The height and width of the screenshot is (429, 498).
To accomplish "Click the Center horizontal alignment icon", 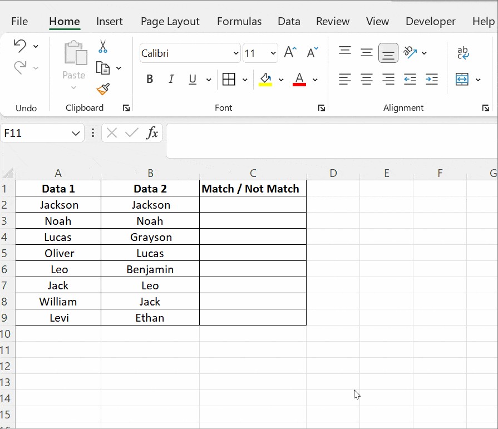I will [367, 79].
